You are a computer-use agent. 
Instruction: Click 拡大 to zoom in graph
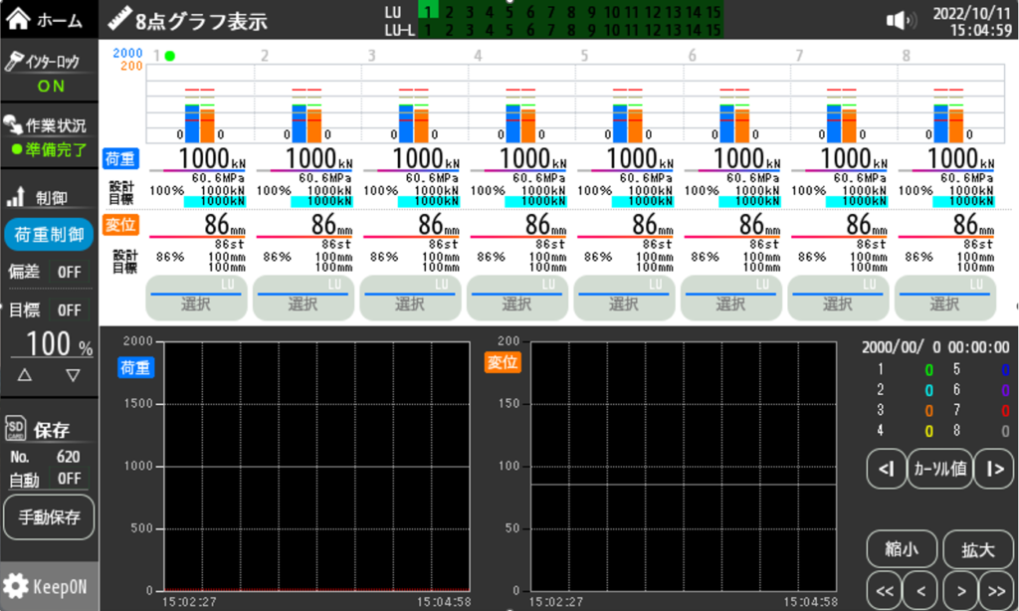[978, 550]
